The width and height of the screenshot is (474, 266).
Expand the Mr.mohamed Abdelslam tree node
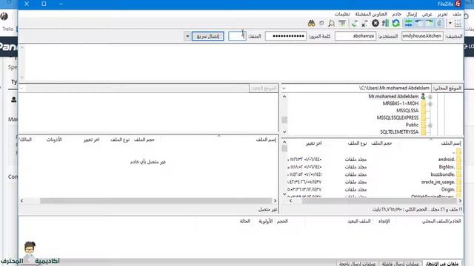pyautogui.click(x=430, y=97)
